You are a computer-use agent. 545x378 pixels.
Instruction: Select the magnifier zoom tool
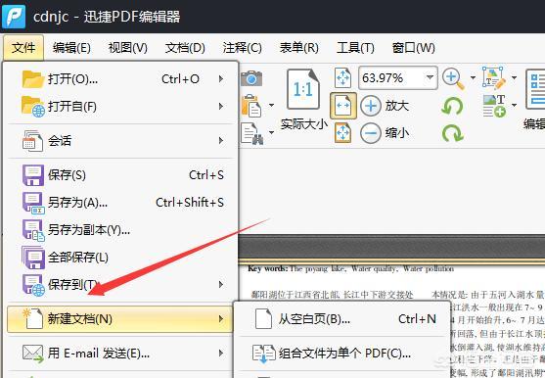[x=453, y=78]
